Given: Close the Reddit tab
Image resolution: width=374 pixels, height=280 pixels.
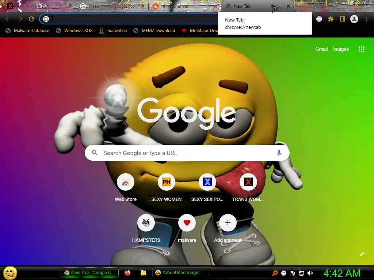Looking at the screenshot, I should 216,7.
